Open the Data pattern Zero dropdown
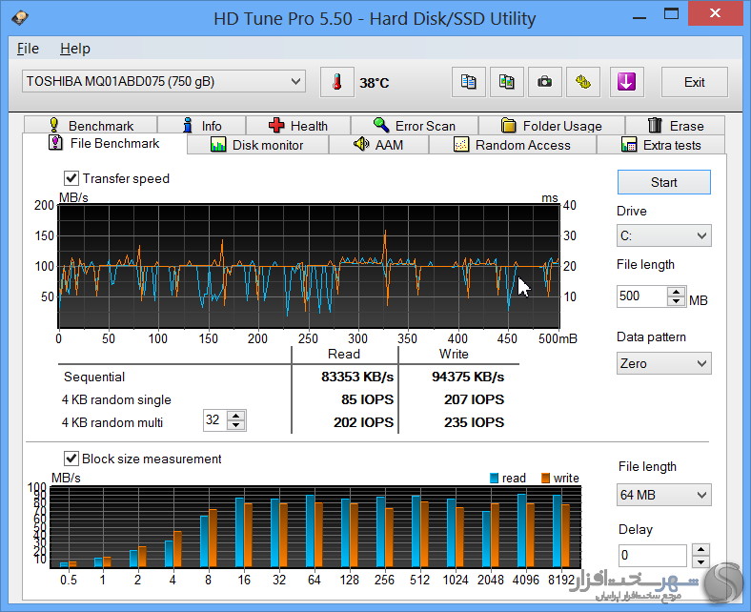 663,363
